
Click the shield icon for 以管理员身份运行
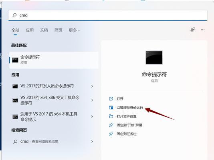point(111,108)
